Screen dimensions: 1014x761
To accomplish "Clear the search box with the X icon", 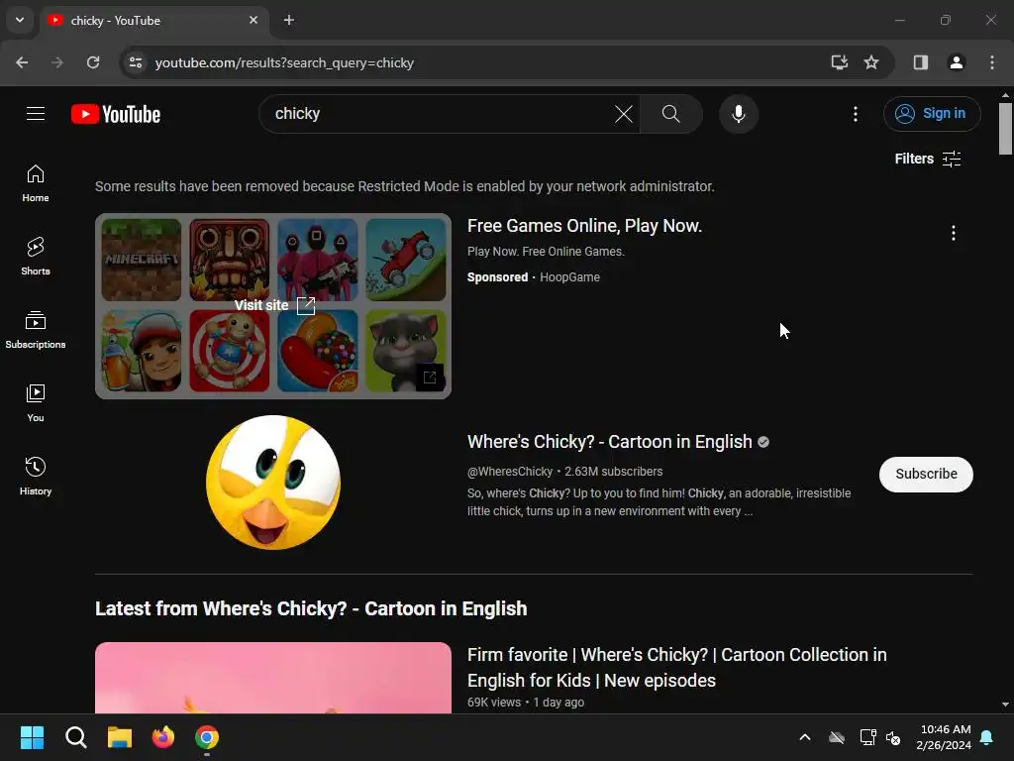I will (x=624, y=114).
